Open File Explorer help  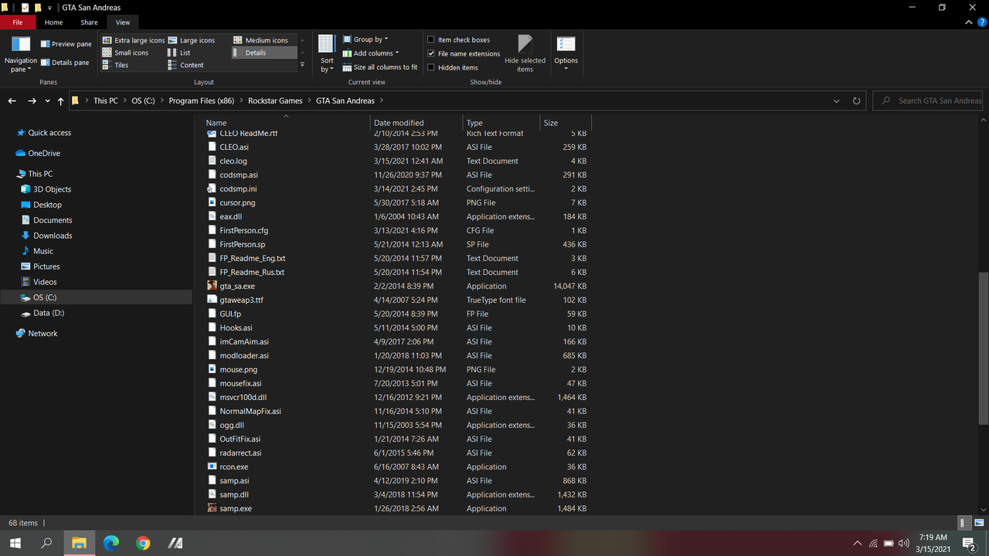point(982,22)
